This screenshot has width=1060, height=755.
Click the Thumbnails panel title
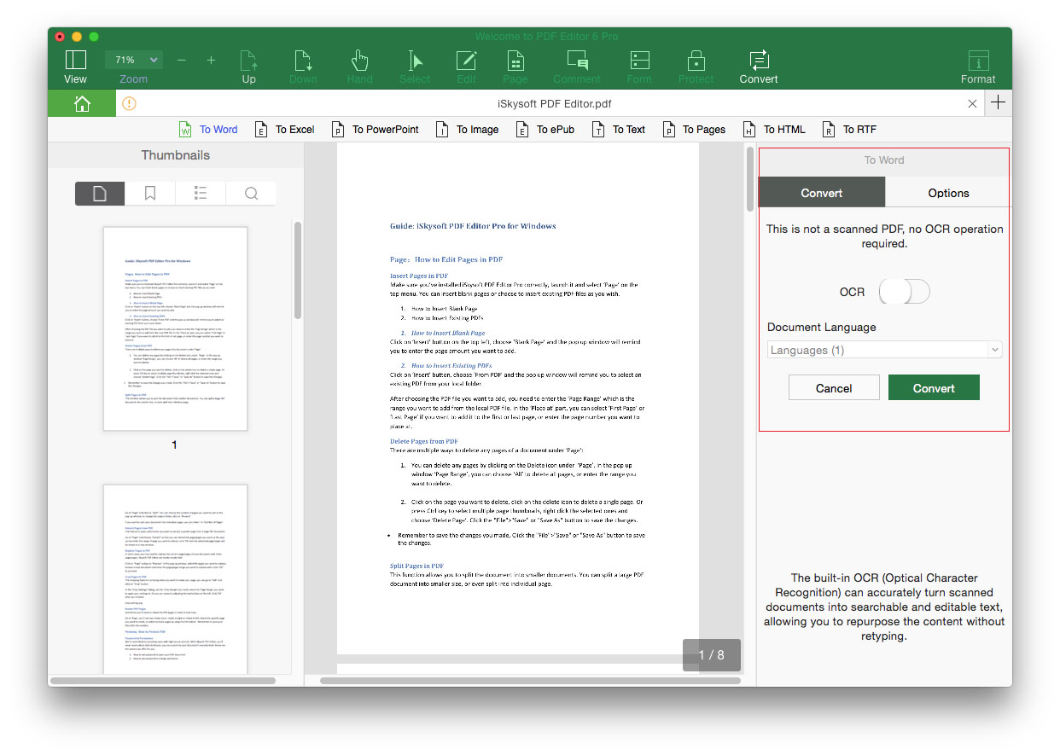176,155
